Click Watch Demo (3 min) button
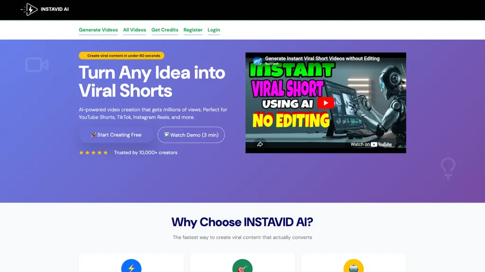The height and width of the screenshot is (272, 485). click(x=191, y=135)
